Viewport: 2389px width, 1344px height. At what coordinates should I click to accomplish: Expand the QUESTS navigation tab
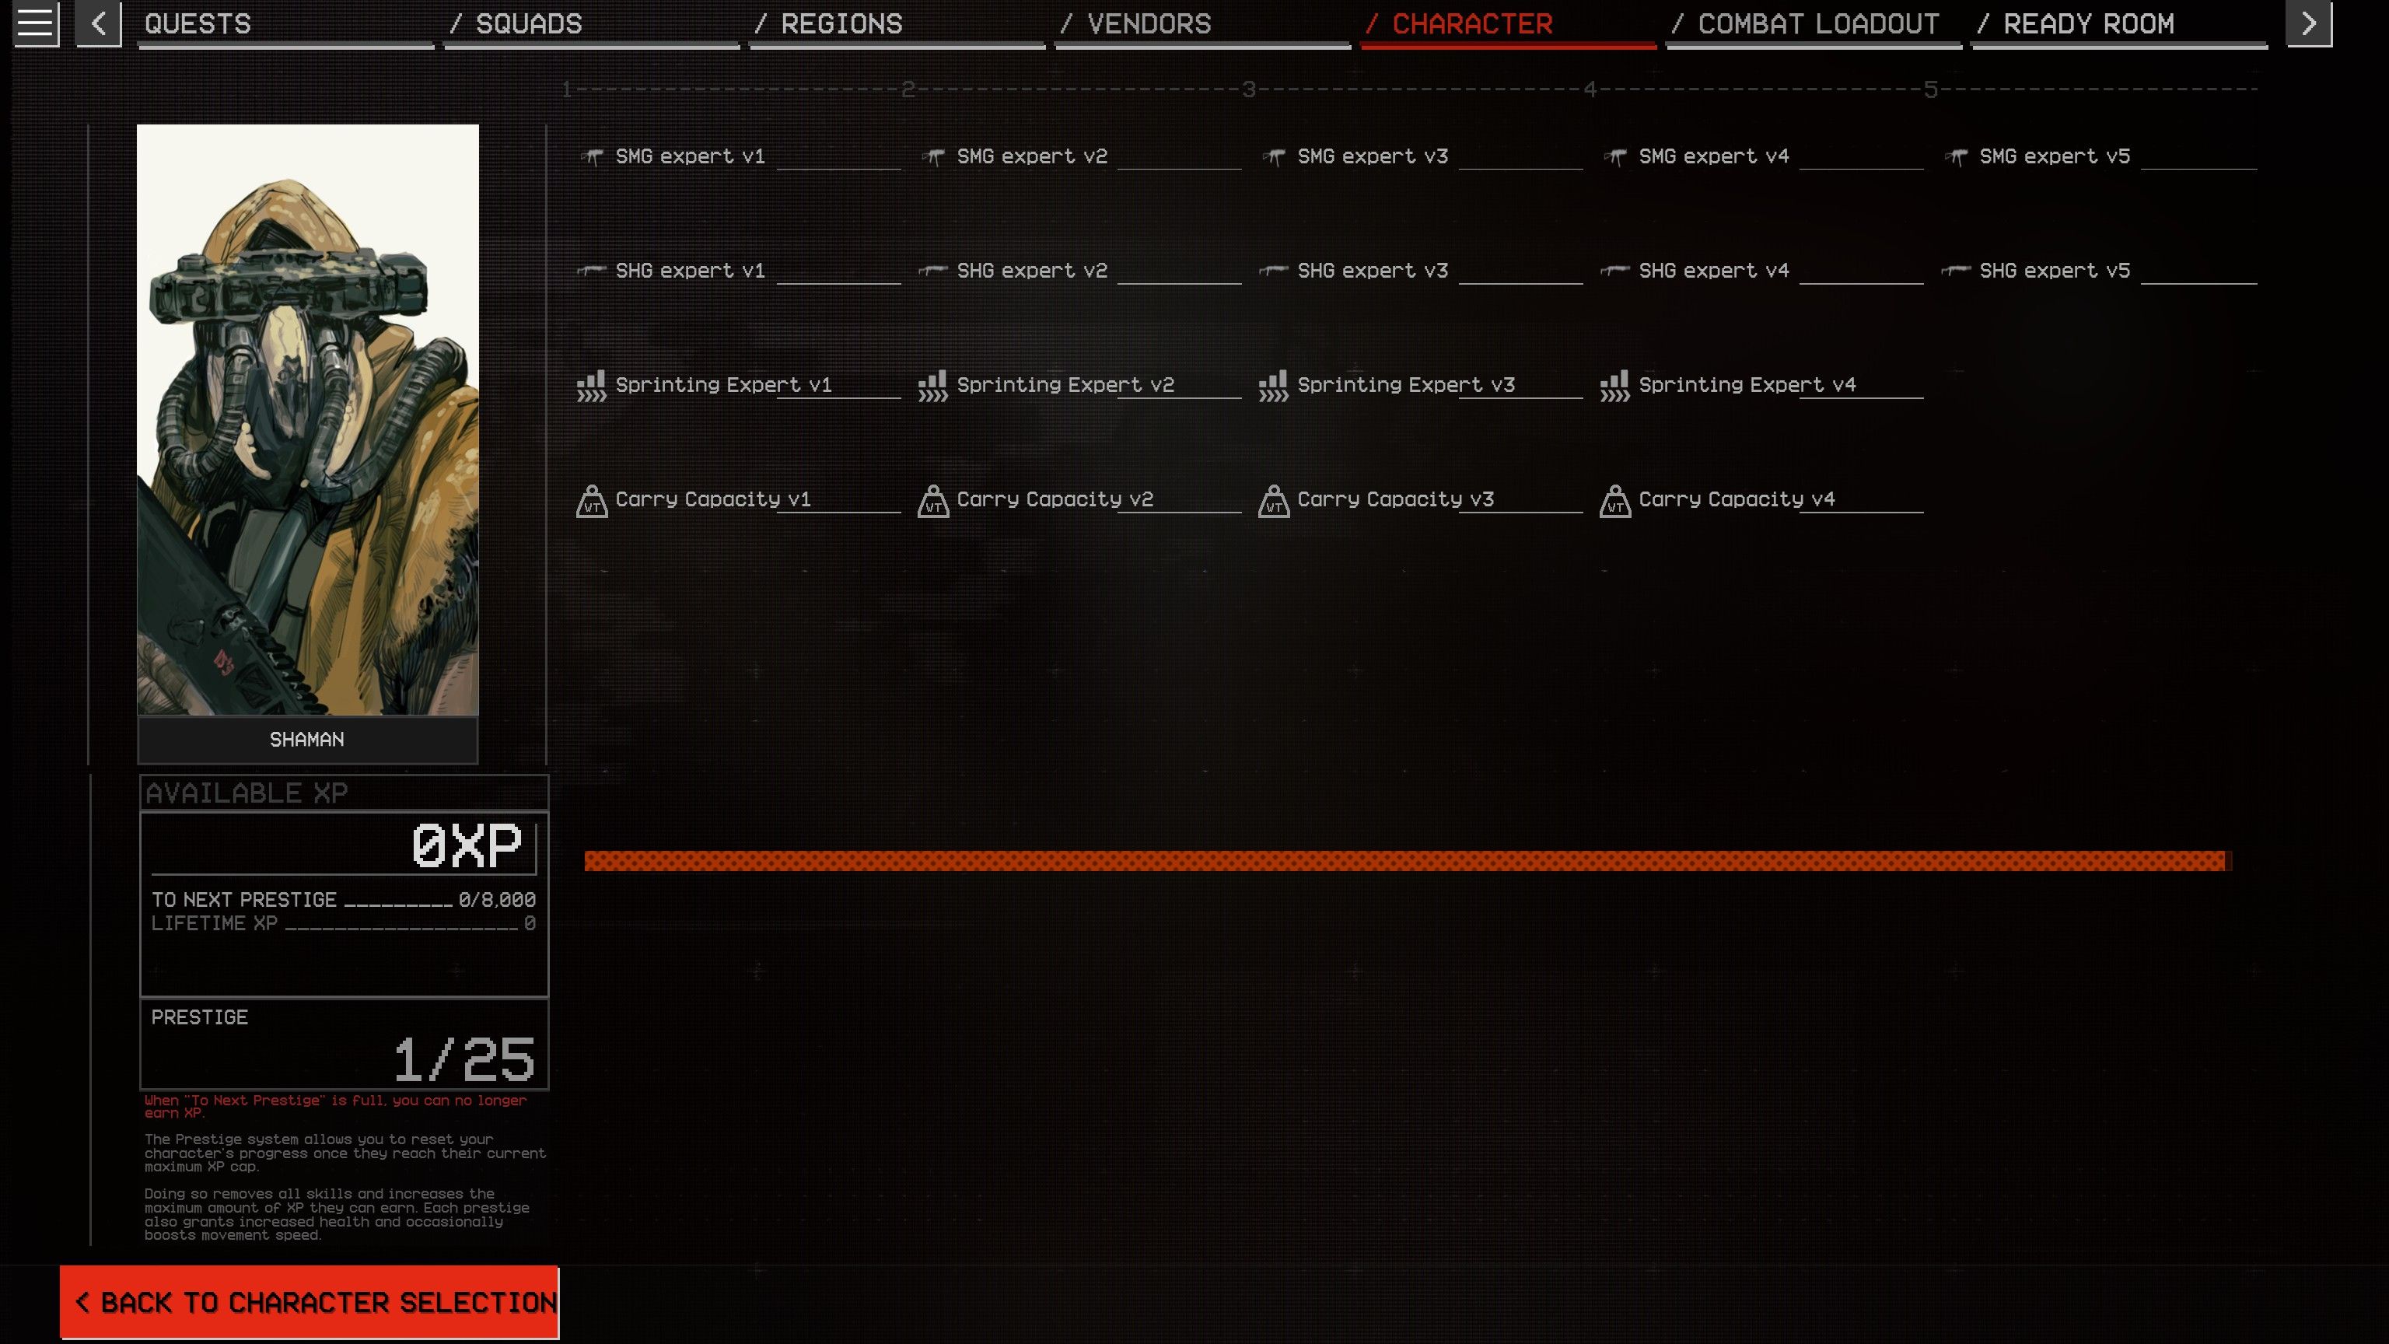197,23
